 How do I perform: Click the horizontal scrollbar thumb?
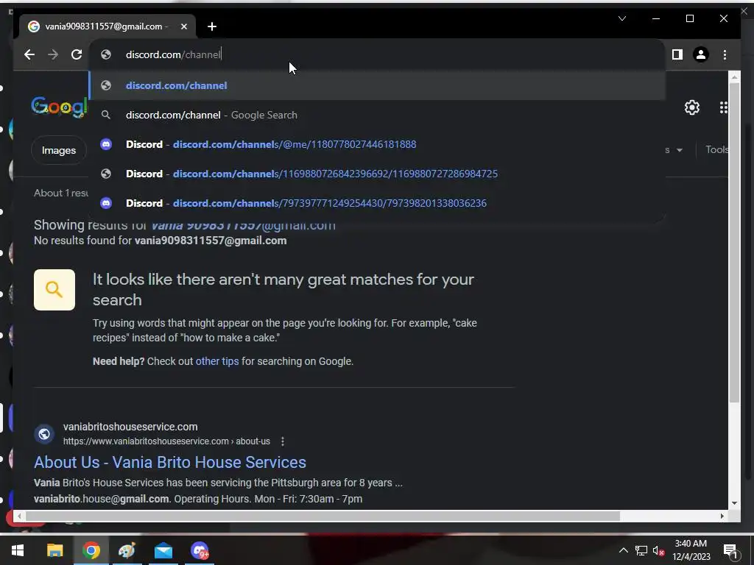coord(323,516)
